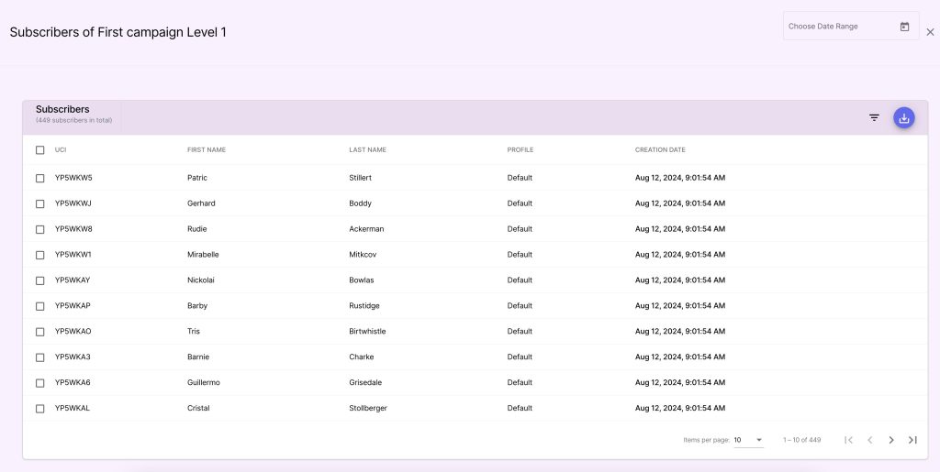Check the box for subscriber YP5WKW5
The height and width of the screenshot is (472, 940).
[40, 178]
